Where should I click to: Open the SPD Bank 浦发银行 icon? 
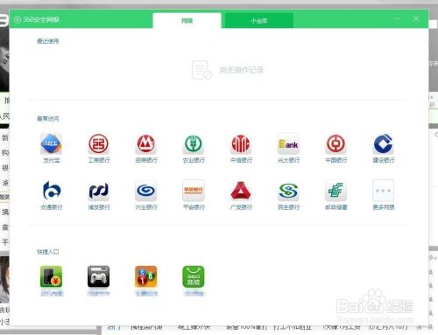point(99,191)
